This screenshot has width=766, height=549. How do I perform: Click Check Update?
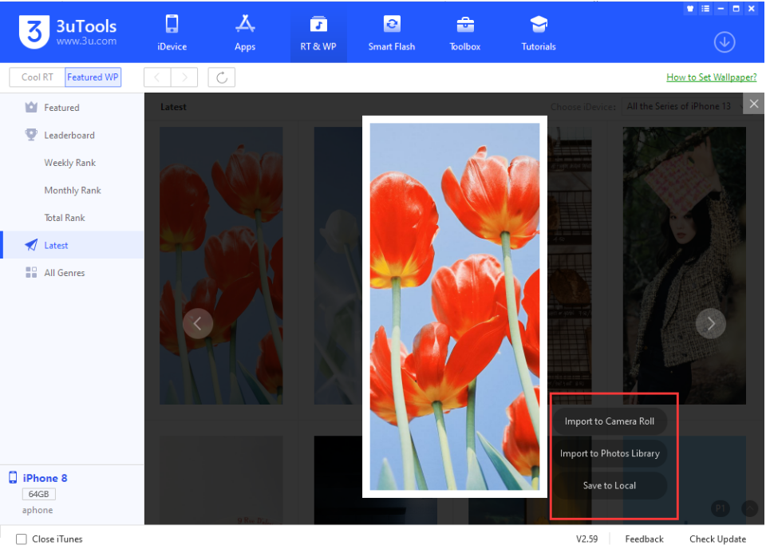click(x=717, y=539)
